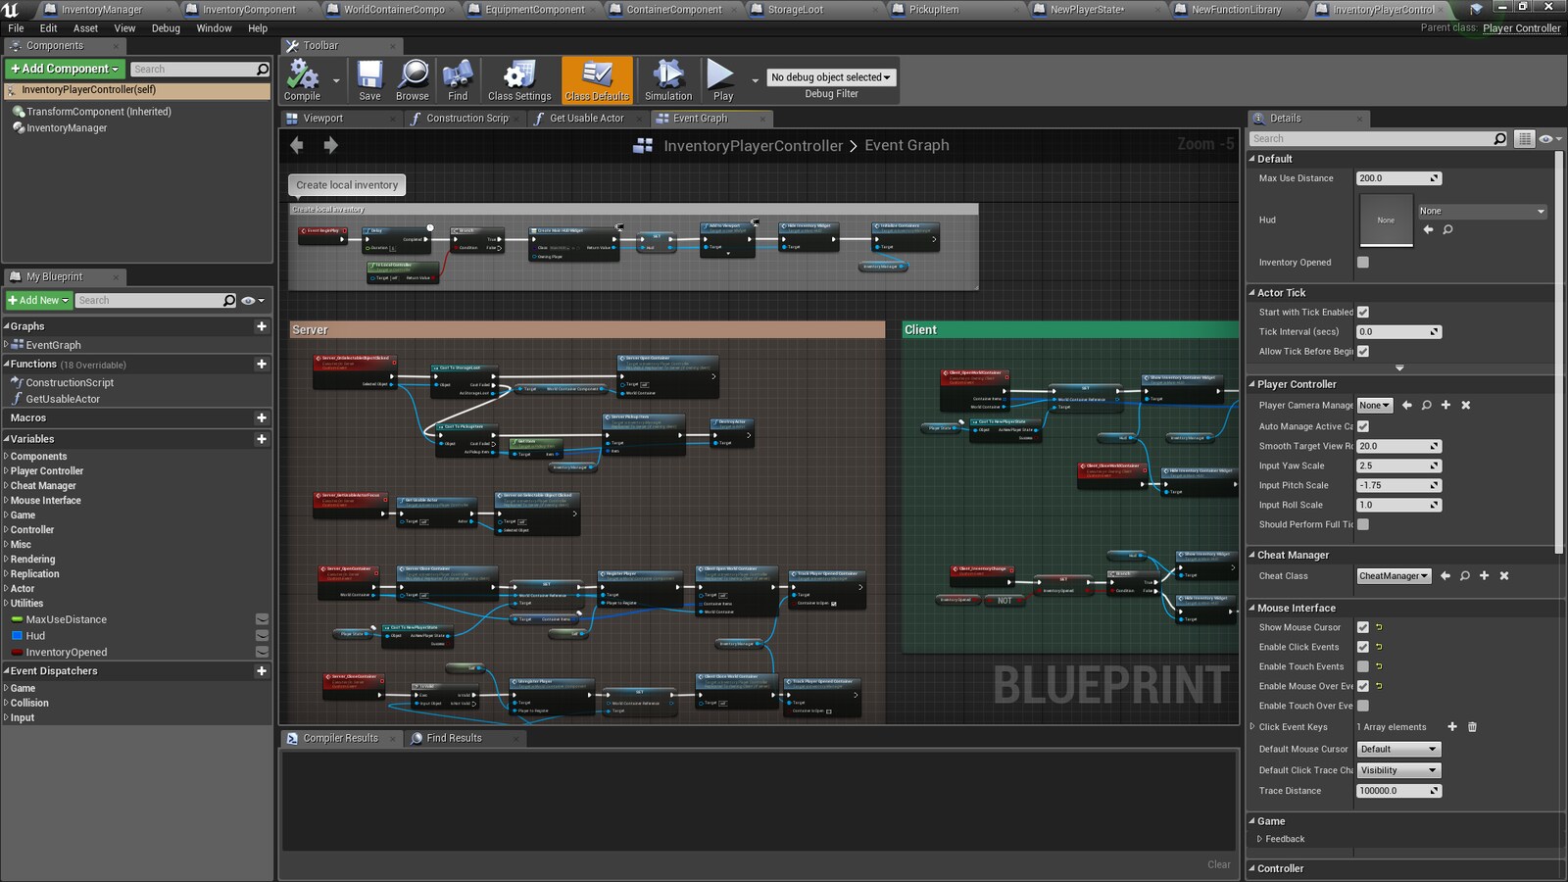Open Class Defaults
Screen dimensions: 1568x882
point(597,78)
